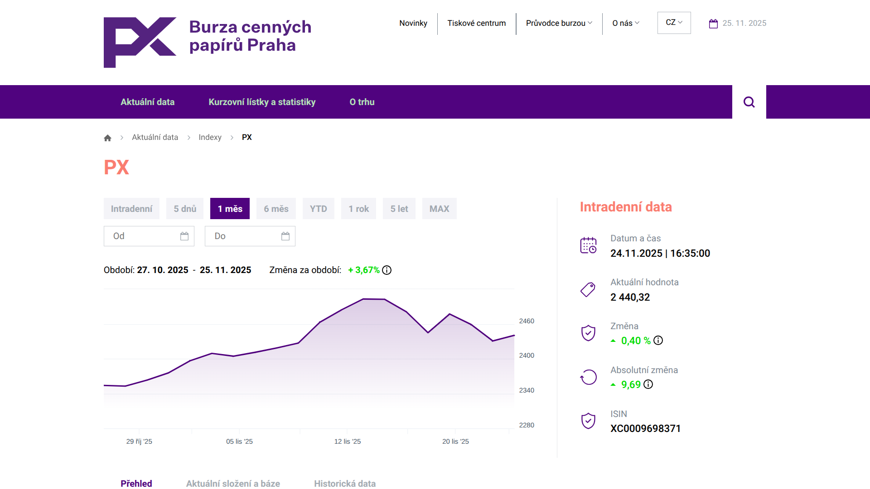Click info icon next to 0,40 %
The width and height of the screenshot is (870, 489).
pos(658,340)
